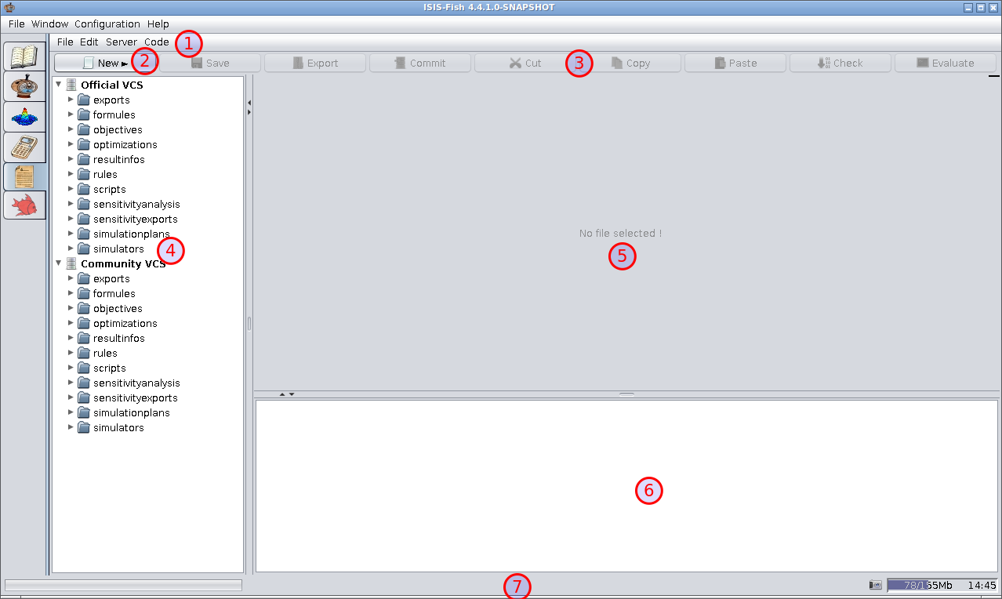Viewport: 1002px width, 599px height.
Task: Click the Check toolbar button
Action: [840, 63]
